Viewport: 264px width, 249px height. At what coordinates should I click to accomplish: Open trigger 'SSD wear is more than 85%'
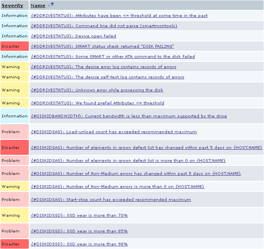coord(79,231)
